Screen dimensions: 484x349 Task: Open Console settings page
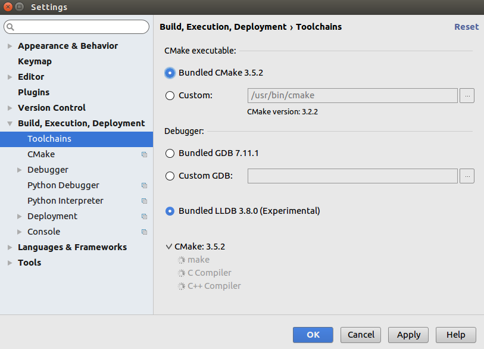coord(44,232)
